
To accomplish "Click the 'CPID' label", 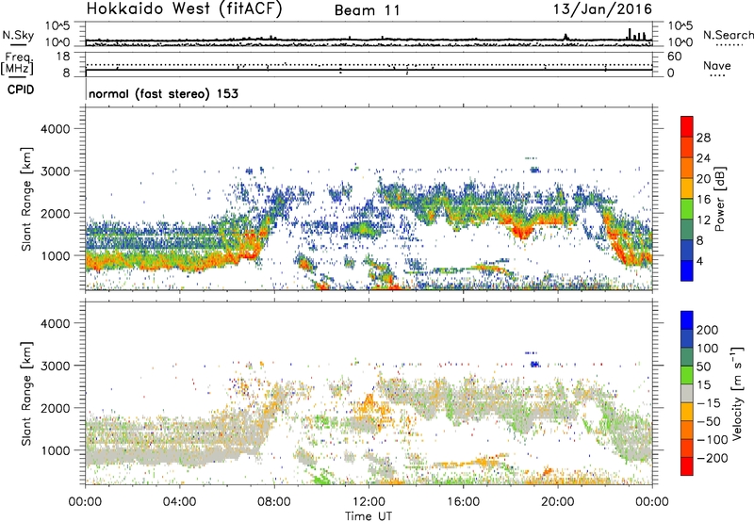I will pos(21,90).
